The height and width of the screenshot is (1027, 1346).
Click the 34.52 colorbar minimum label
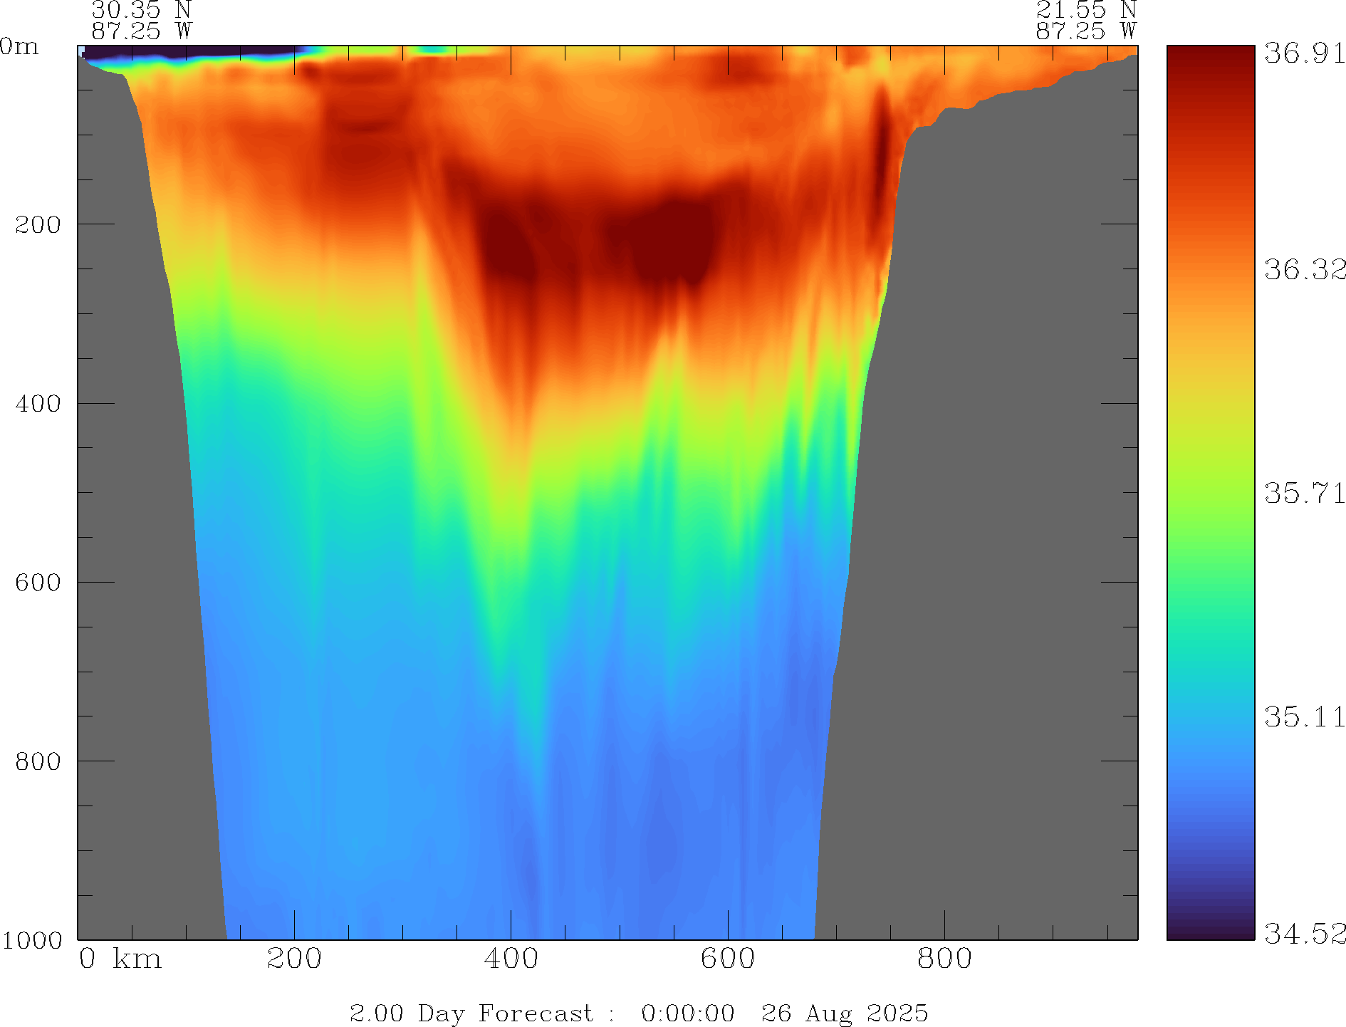pyautogui.click(x=1304, y=933)
